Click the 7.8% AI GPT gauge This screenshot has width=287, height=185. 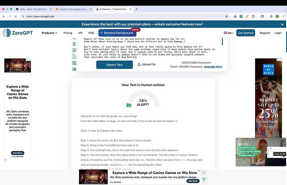coord(143,99)
